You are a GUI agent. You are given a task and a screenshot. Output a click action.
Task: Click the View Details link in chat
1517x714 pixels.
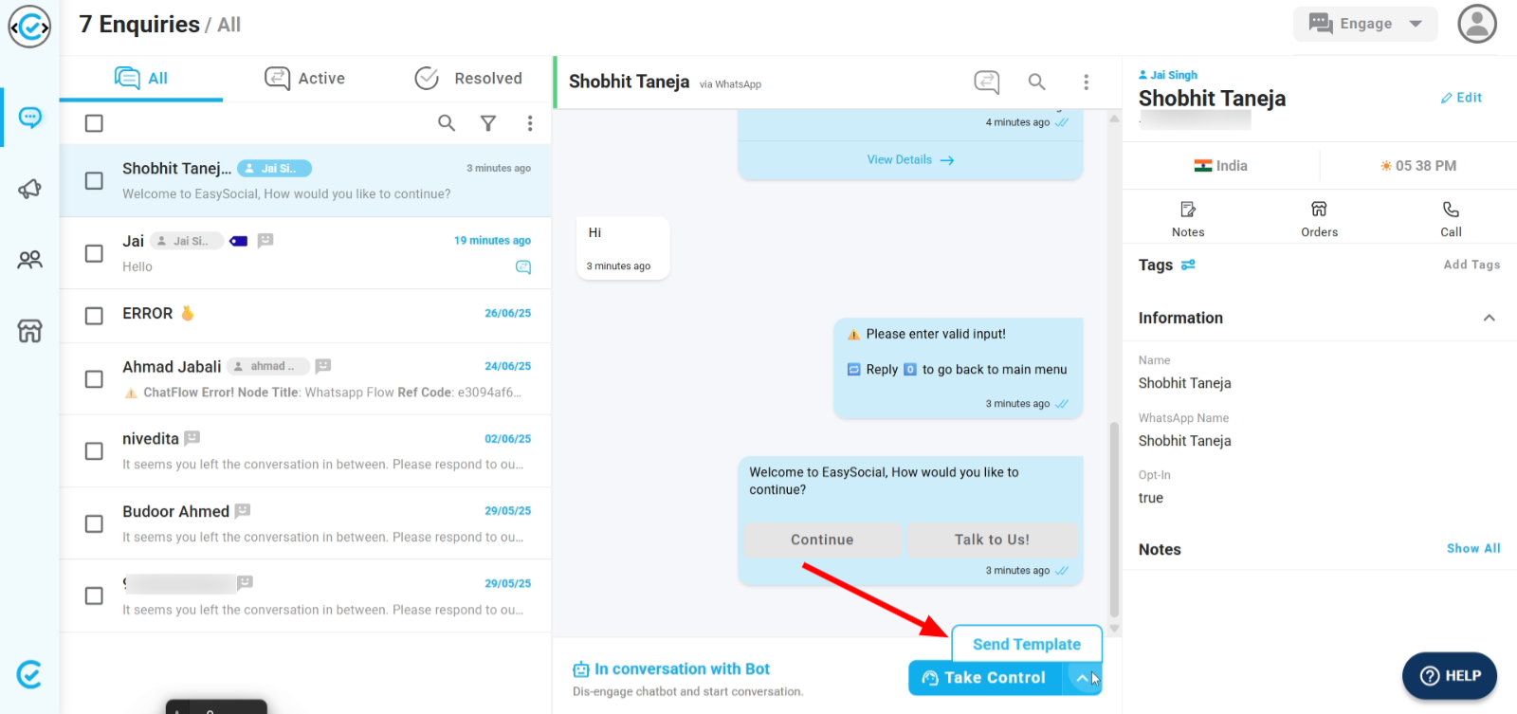[x=910, y=160]
